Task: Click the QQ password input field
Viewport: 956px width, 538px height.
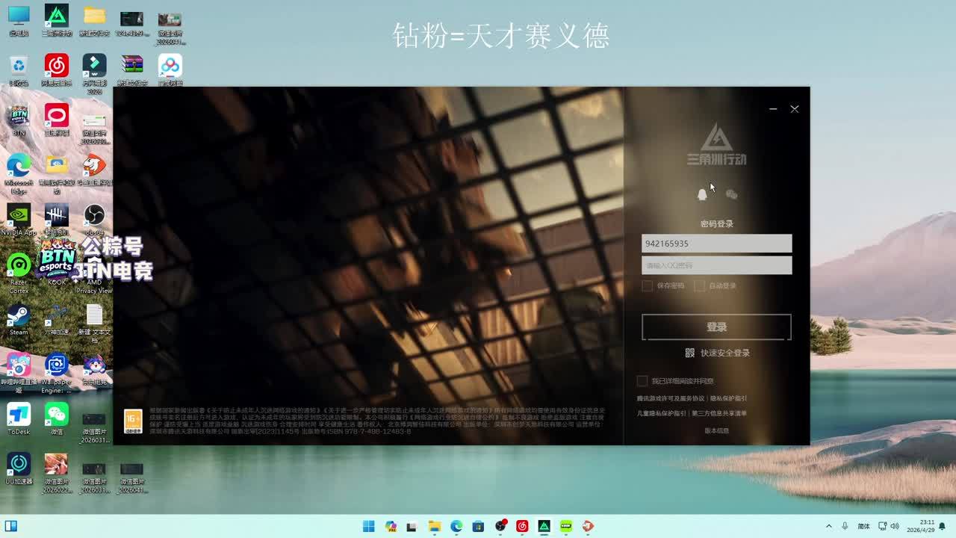Action: coord(716,265)
